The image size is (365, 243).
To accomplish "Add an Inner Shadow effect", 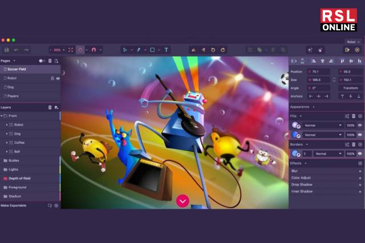I will pos(360,192).
